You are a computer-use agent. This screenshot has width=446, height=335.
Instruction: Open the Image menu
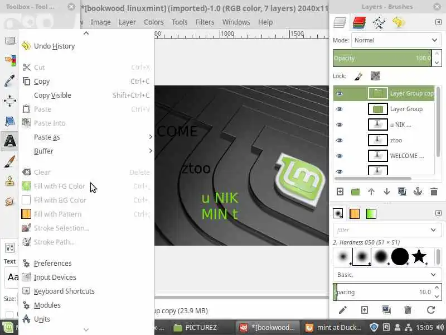pyautogui.click(x=100, y=22)
